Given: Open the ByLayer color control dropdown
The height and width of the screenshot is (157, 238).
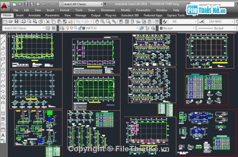Looking at the screenshot, I should click(x=193, y=28).
